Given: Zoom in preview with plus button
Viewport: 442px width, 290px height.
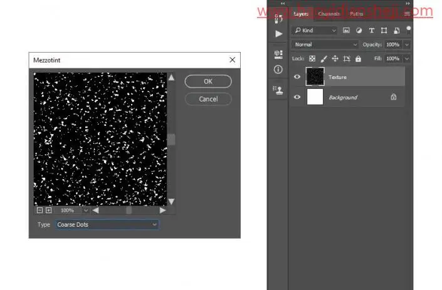Looking at the screenshot, I should coord(48,210).
